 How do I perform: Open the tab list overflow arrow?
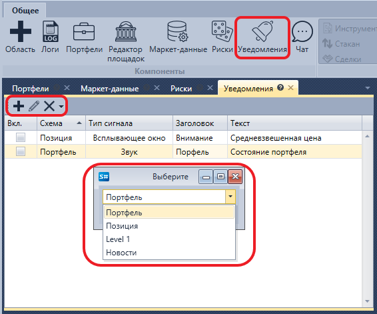[x=368, y=88]
